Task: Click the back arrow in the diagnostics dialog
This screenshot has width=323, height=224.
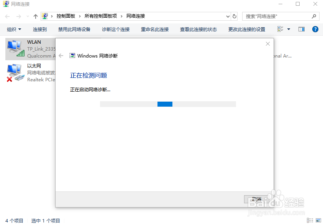Action: point(61,55)
